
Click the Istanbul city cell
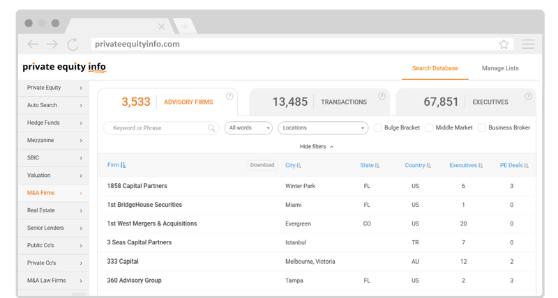(x=295, y=242)
